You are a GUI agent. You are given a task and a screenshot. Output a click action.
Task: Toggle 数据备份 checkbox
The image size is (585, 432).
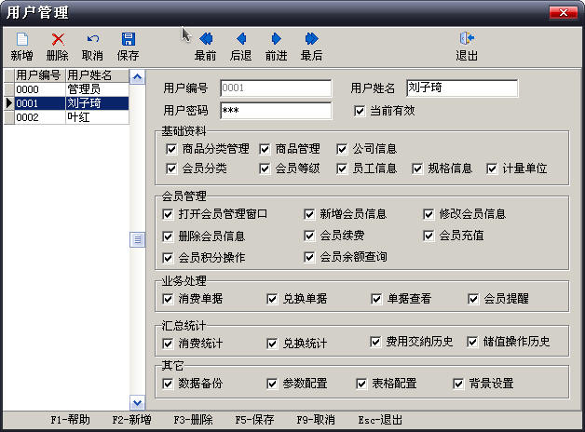pyautogui.click(x=168, y=384)
